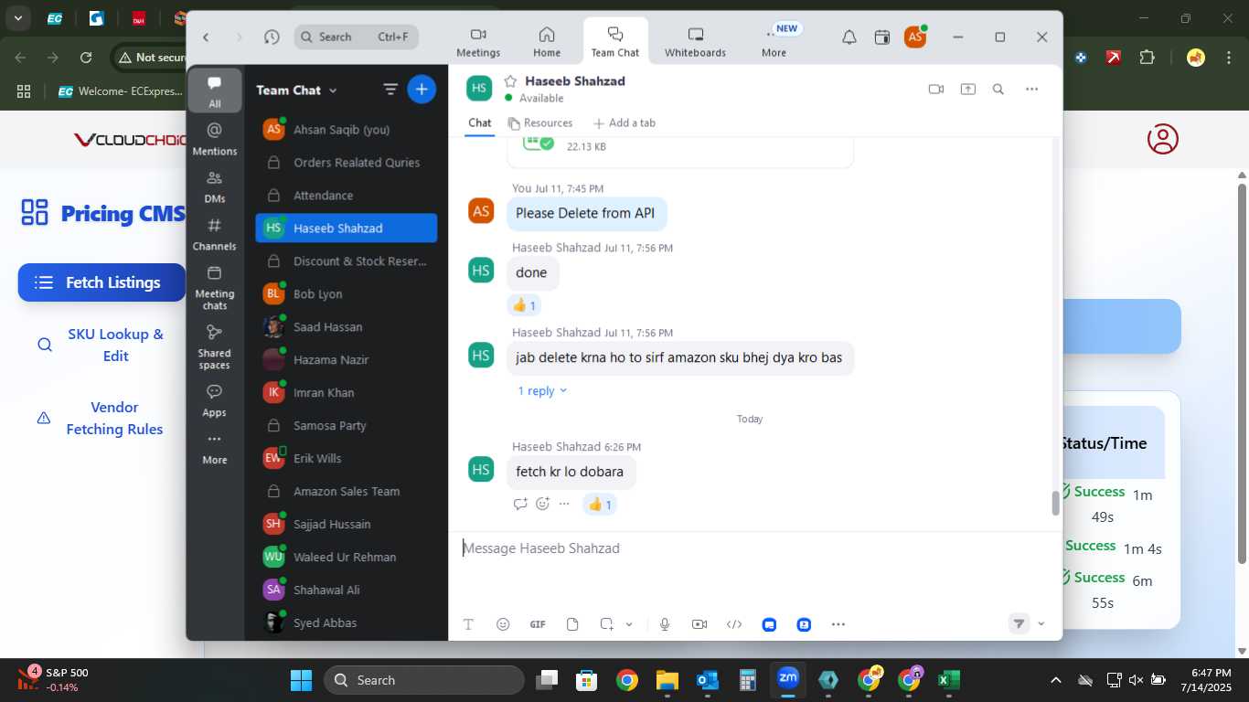Select All in the chat sidebar
Image resolution: width=1249 pixels, height=702 pixels.
[x=215, y=91]
